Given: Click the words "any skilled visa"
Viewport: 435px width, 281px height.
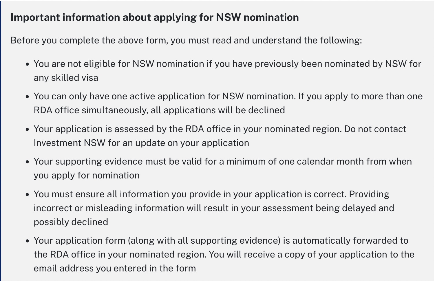Looking at the screenshot, I should tap(66, 78).
